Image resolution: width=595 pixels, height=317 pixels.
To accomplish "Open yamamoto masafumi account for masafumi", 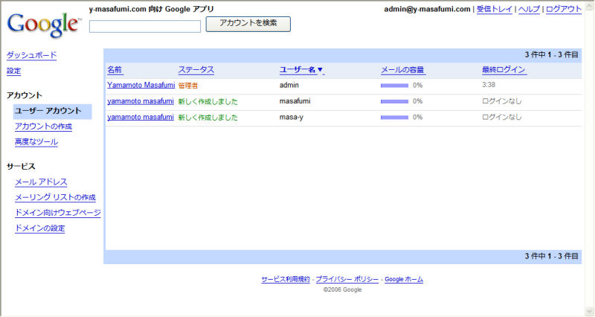I will click(141, 101).
